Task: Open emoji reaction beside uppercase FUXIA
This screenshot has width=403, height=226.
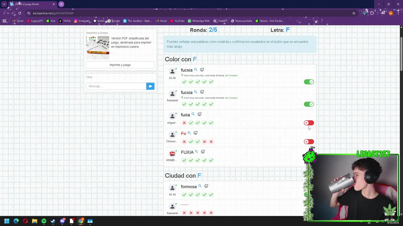Action: click(x=203, y=152)
